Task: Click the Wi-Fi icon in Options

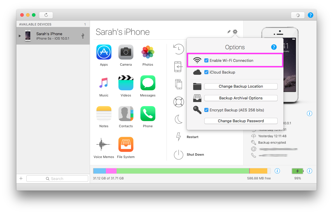Action: pos(197,60)
